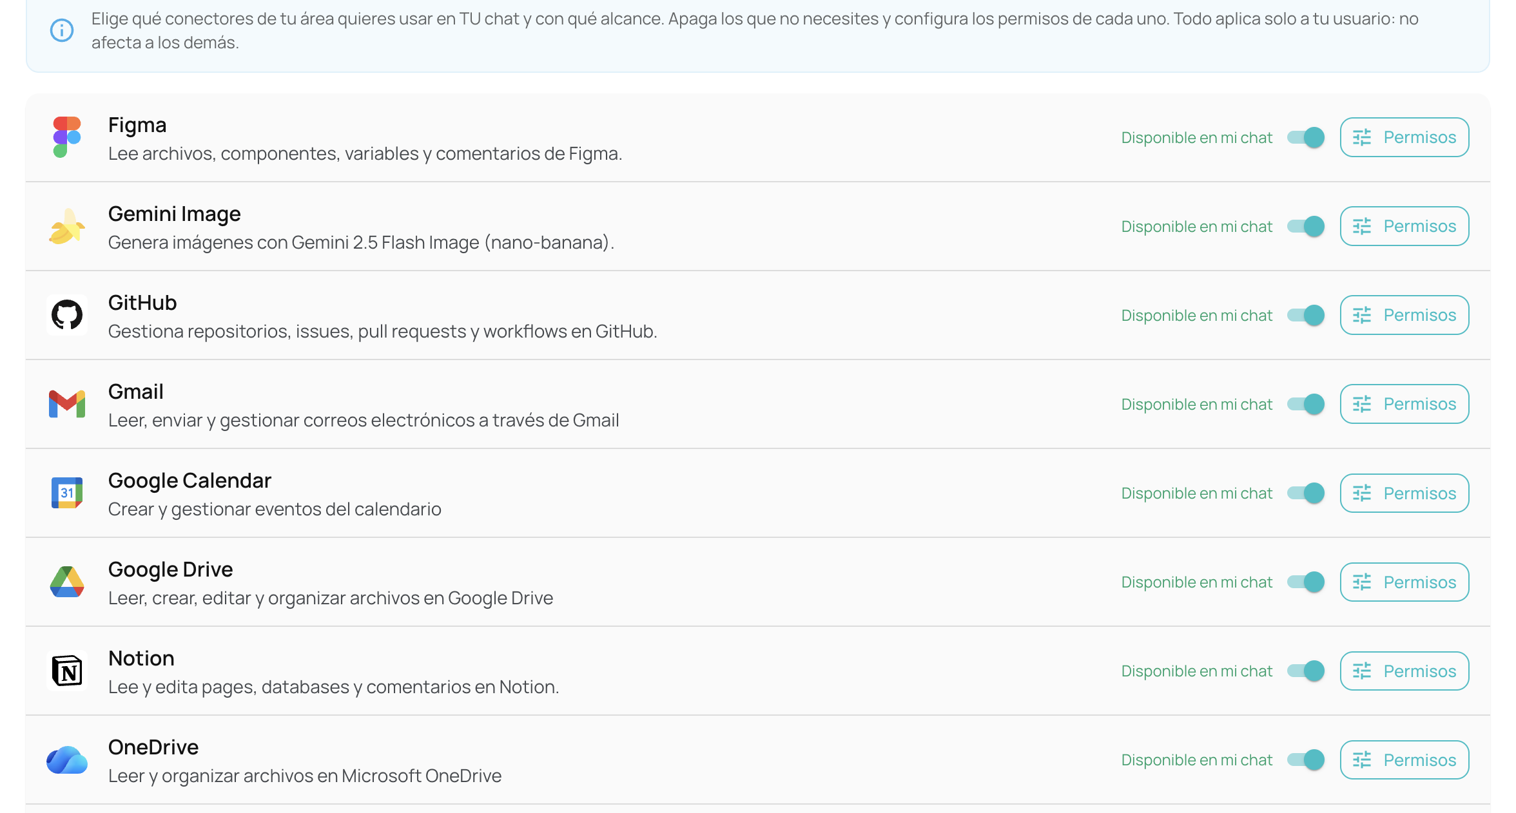1516x813 pixels.
Task: Click the Google Drive triangle icon
Action: coord(67,582)
